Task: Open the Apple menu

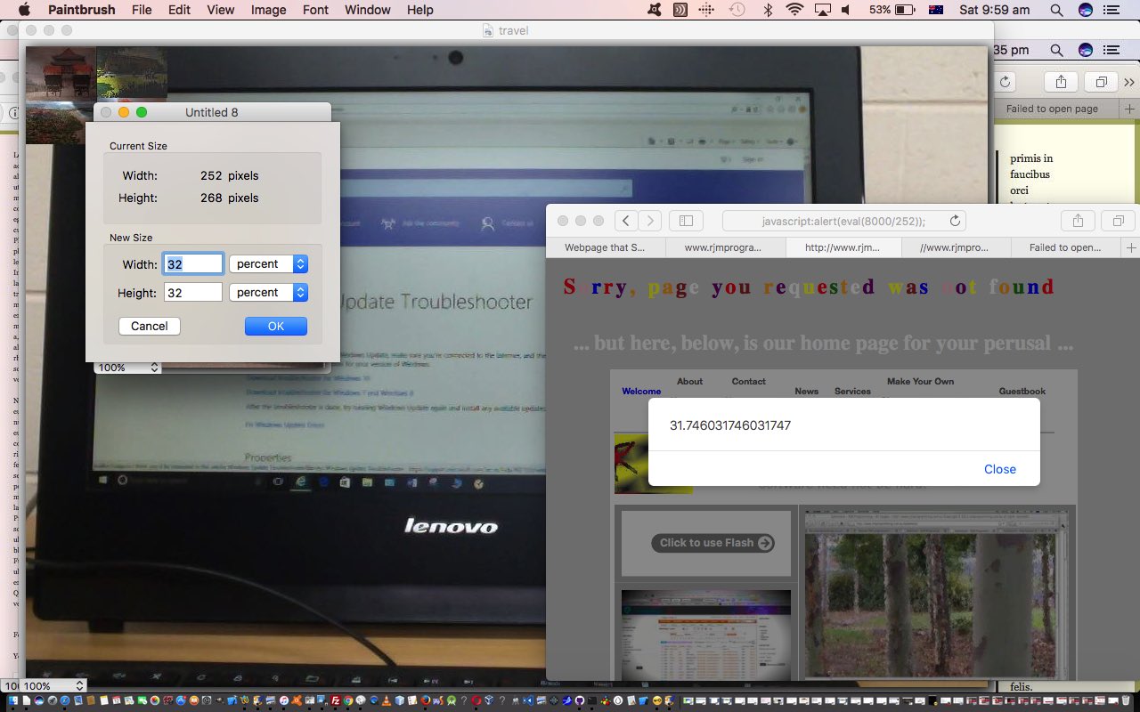Action: [x=24, y=10]
